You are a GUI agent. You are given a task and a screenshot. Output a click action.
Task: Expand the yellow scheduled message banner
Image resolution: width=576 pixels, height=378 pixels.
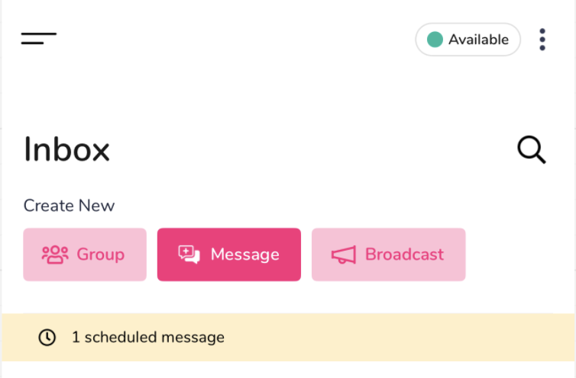click(x=382, y=337)
